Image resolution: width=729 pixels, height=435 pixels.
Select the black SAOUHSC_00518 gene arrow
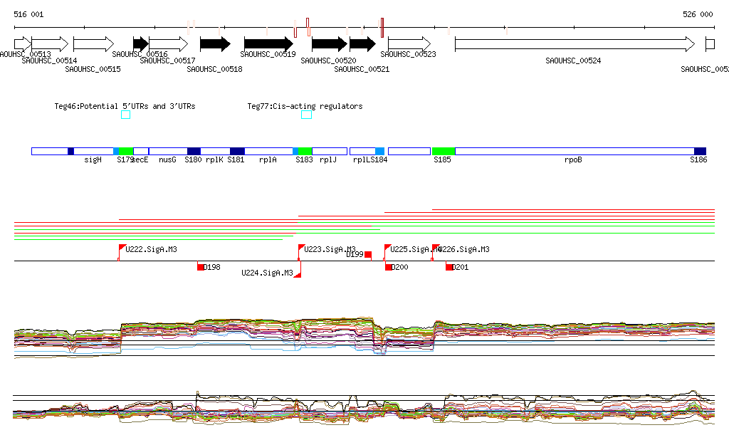[215, 44]
